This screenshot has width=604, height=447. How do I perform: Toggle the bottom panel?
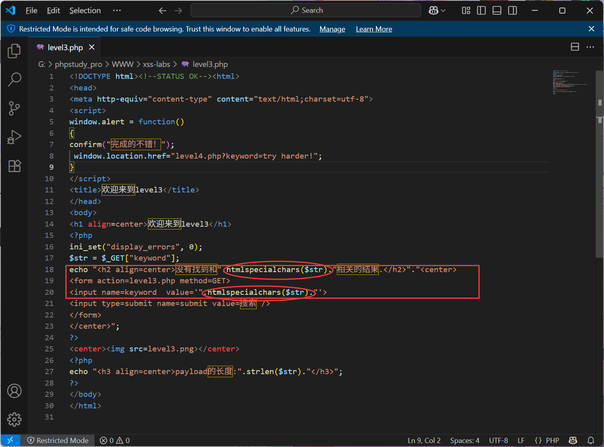pyautogui.click(x=497, y=10)
